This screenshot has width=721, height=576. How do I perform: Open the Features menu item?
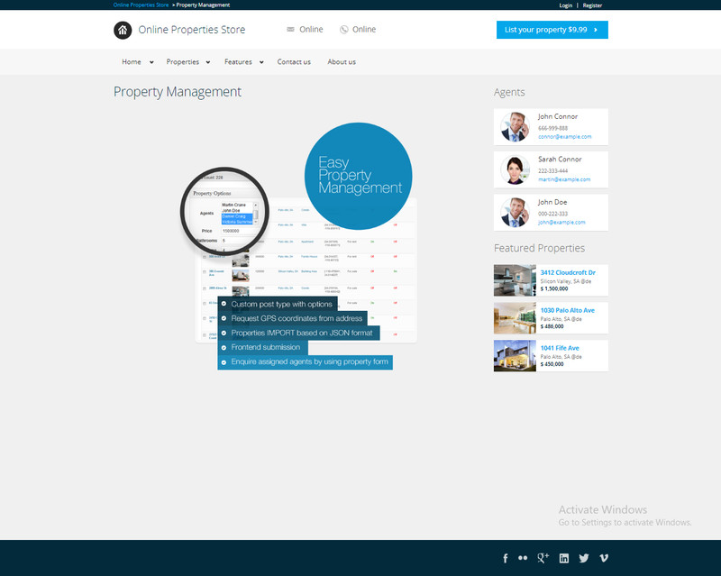(x=238, y=61)
